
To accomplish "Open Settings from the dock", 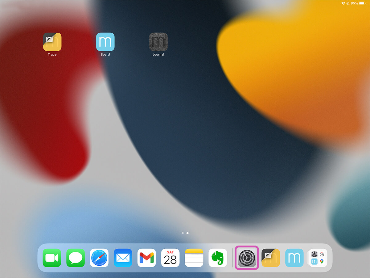I will pyautogui.click(x=246, y=257).
